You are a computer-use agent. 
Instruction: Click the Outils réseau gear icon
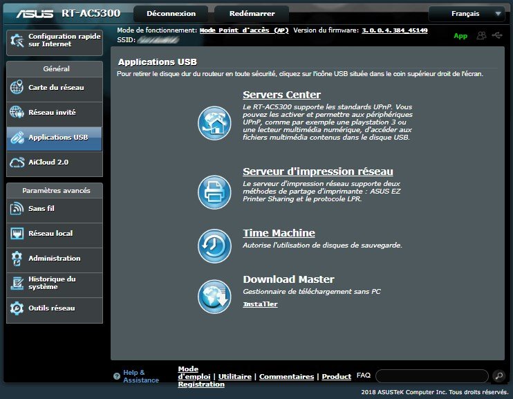tap(17, 308)
